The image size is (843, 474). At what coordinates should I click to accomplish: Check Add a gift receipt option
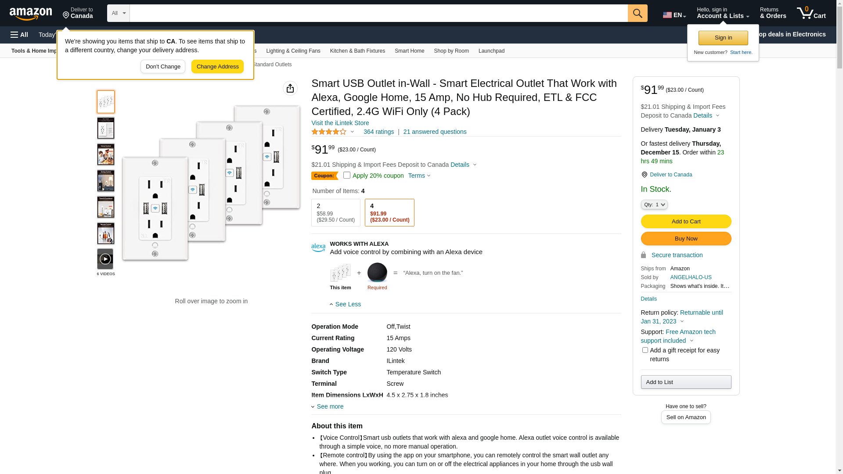pyautogui.click(x=645, y=350)
